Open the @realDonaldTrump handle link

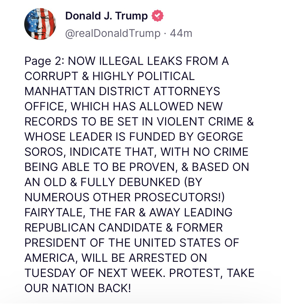[113, 33]
